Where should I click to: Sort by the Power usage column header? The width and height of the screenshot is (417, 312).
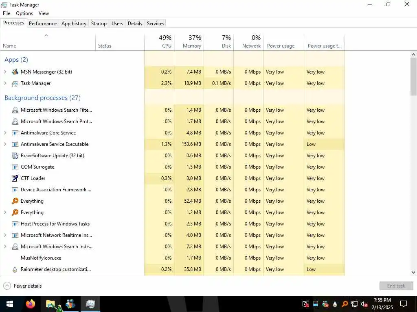284,42
